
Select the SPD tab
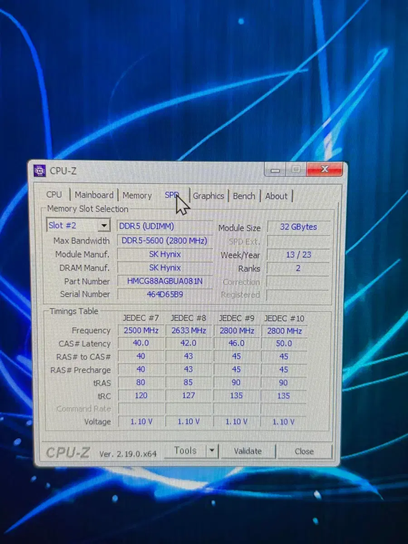tap(172, 195)
